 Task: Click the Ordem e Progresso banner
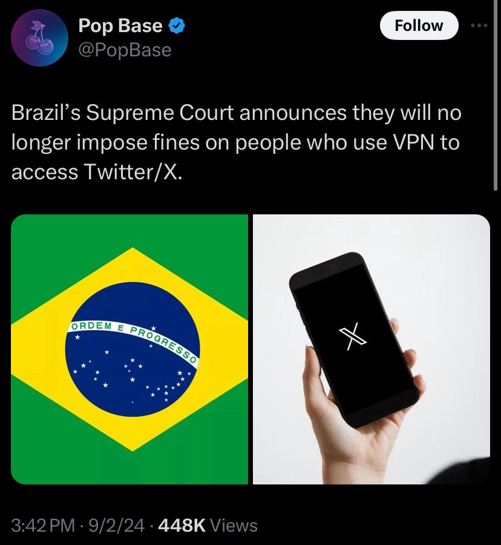[x=133, y=342]
